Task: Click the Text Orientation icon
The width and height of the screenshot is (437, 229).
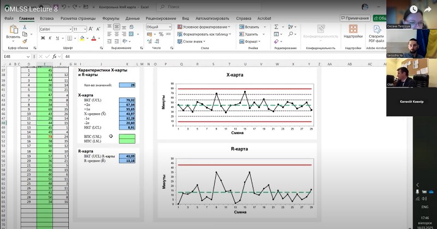Action: (125, 42)
